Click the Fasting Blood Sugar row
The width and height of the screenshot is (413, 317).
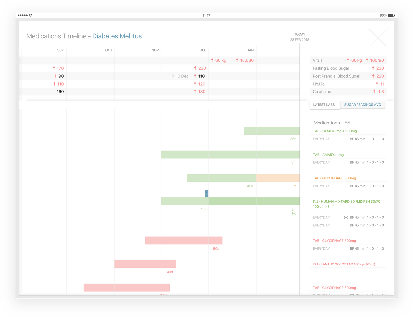click(x=348, y=68)
